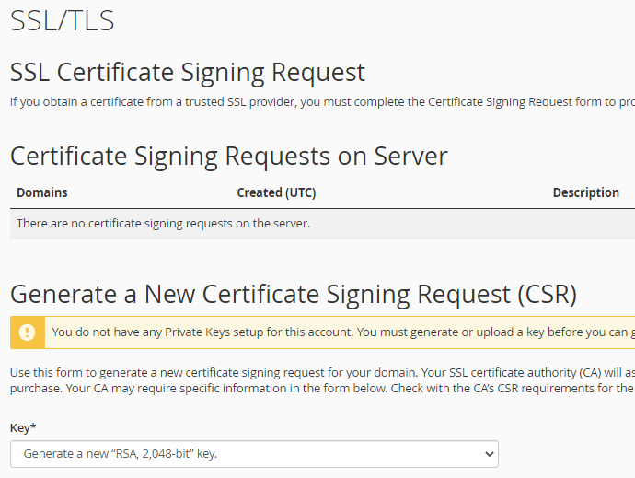Sort table by Created (UTC) column

click(276, 192)
